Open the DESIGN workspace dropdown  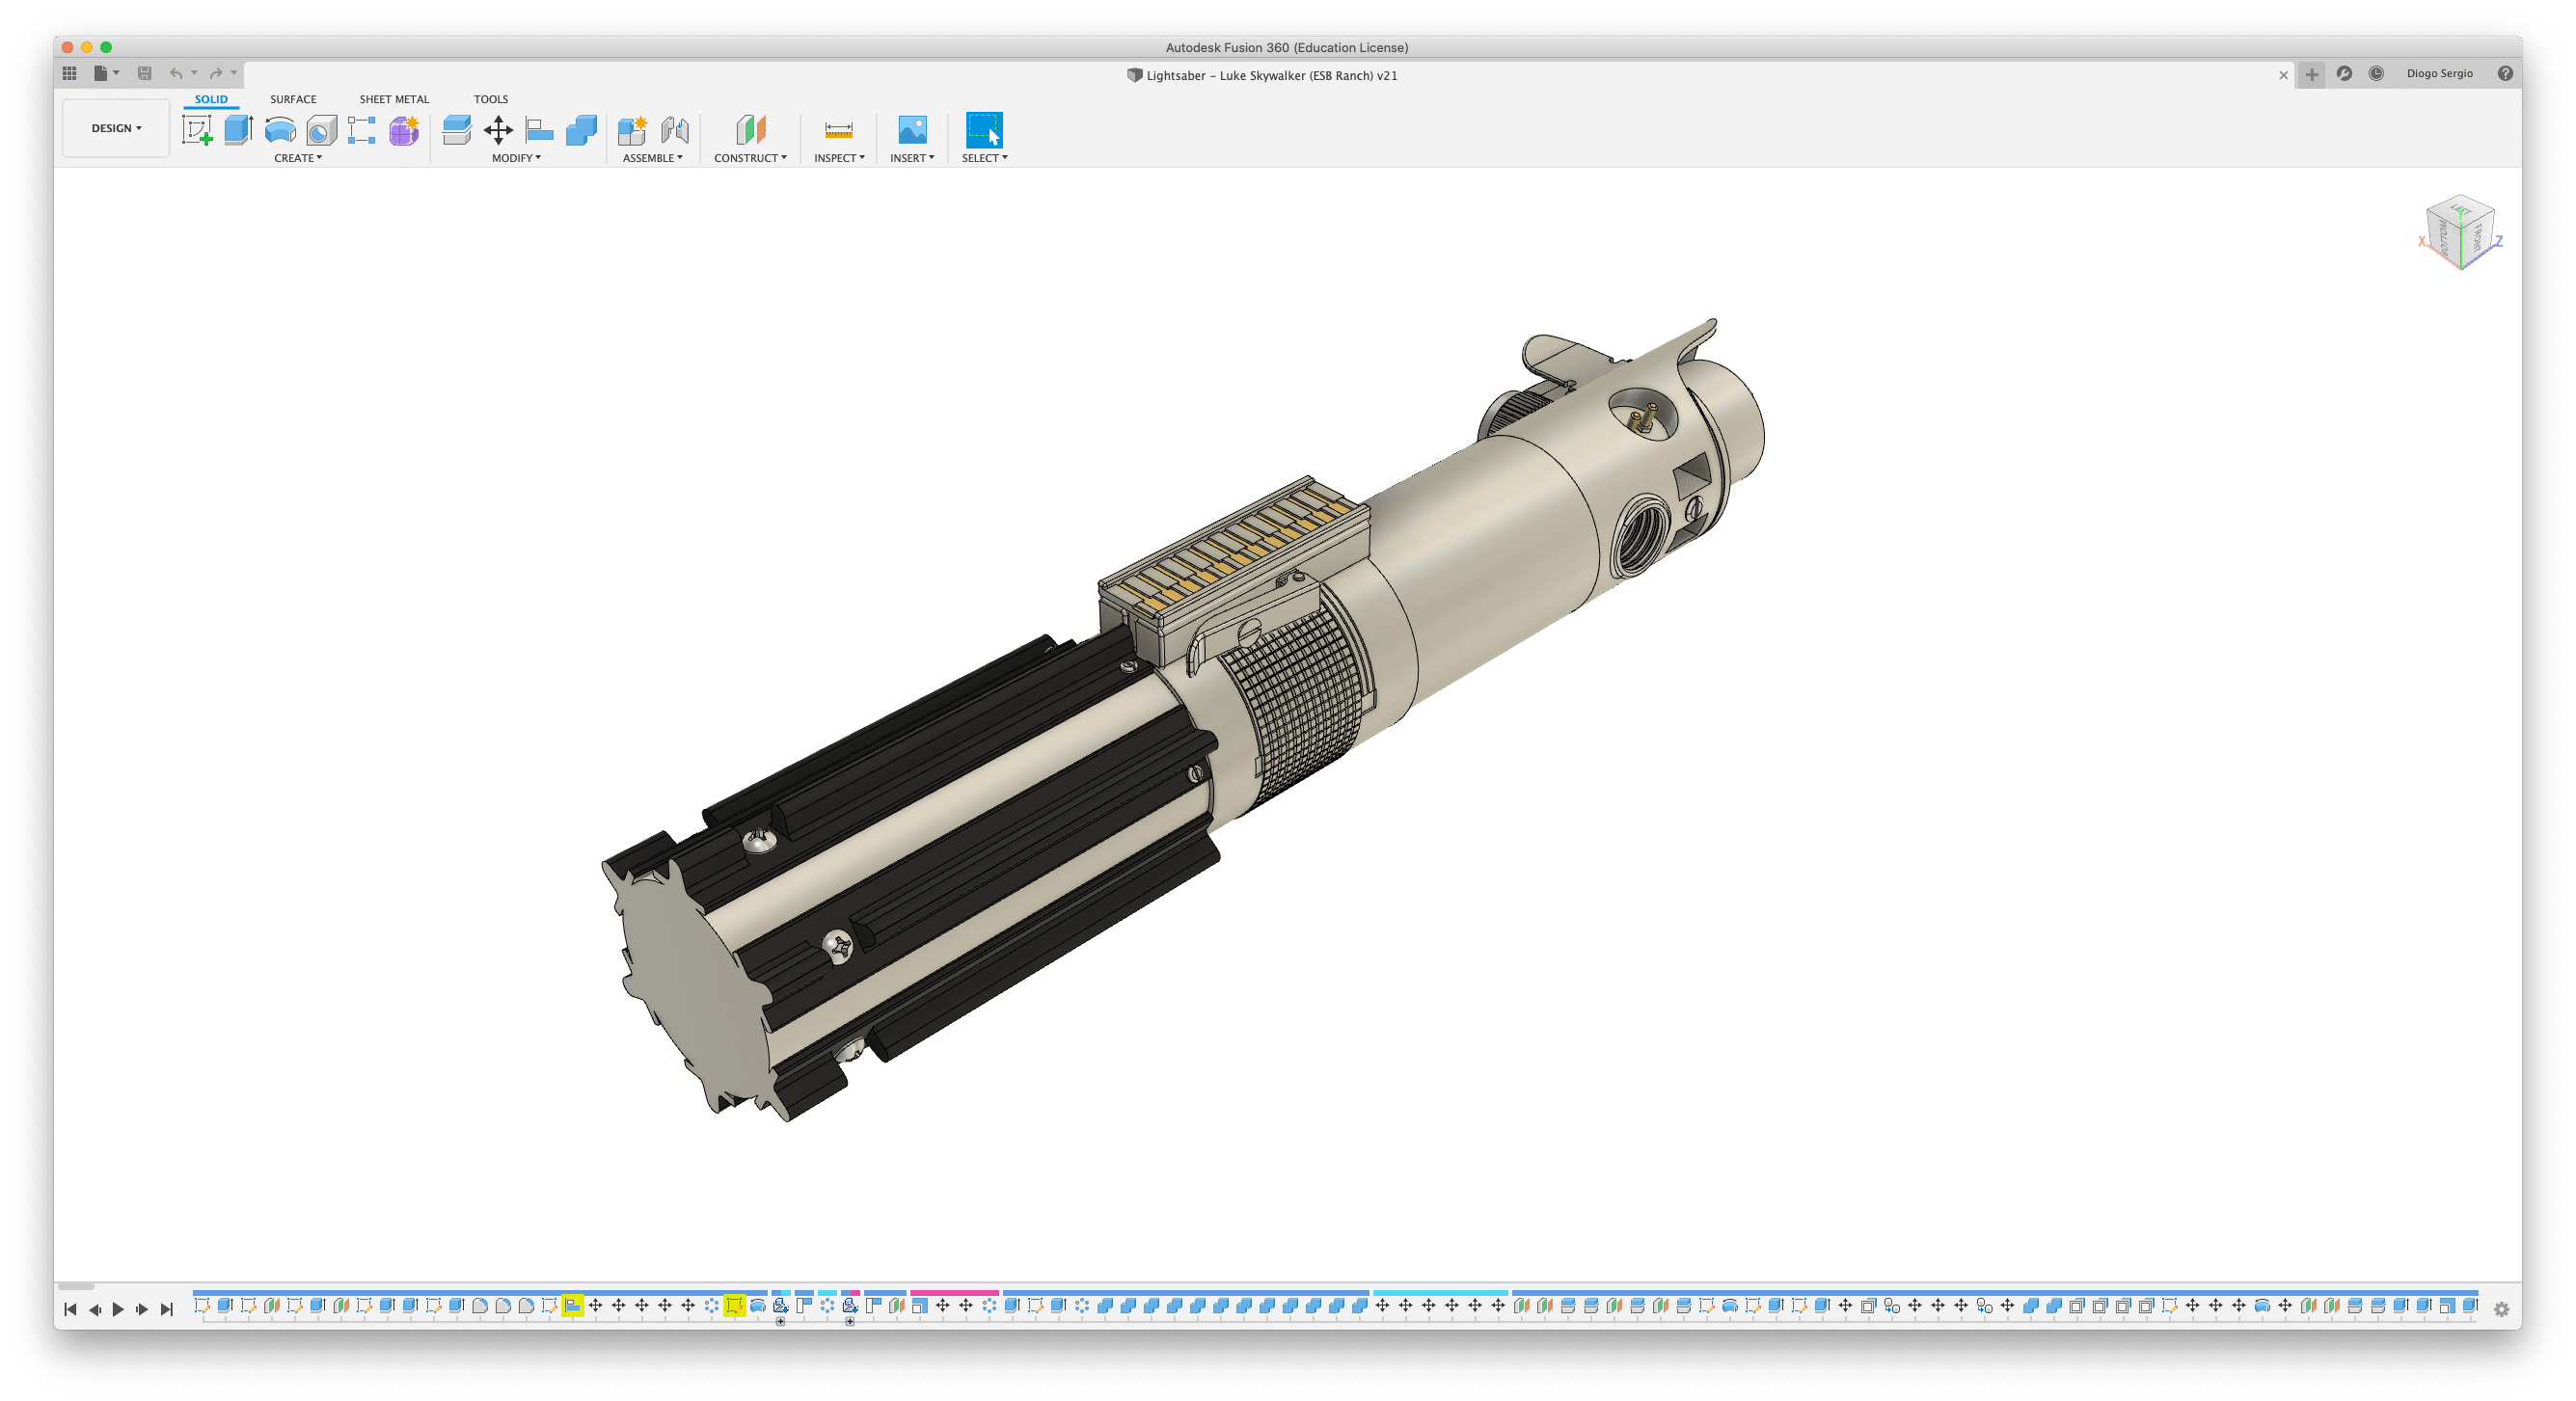click(116, 128)
